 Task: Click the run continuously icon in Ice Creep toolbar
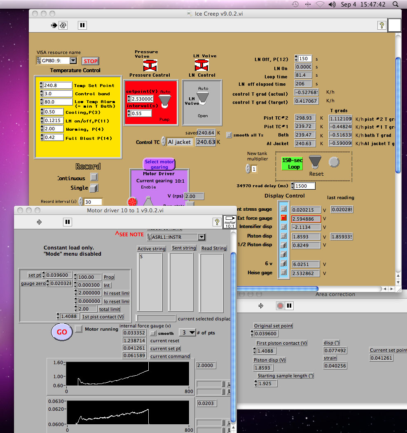coord(63,25)
